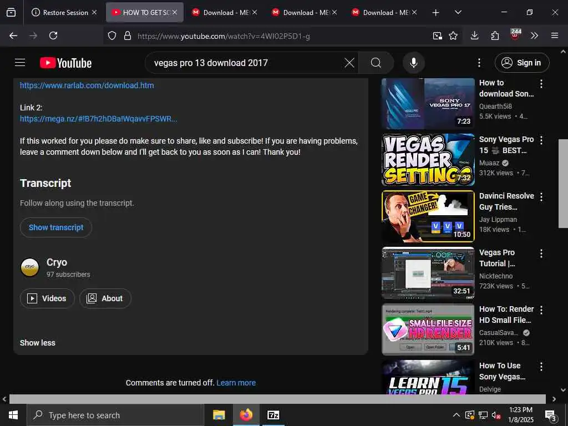The width and height of the screenshot is (568, 426).
Task: Bookmark this page with star icon
Action: point(453,35)
